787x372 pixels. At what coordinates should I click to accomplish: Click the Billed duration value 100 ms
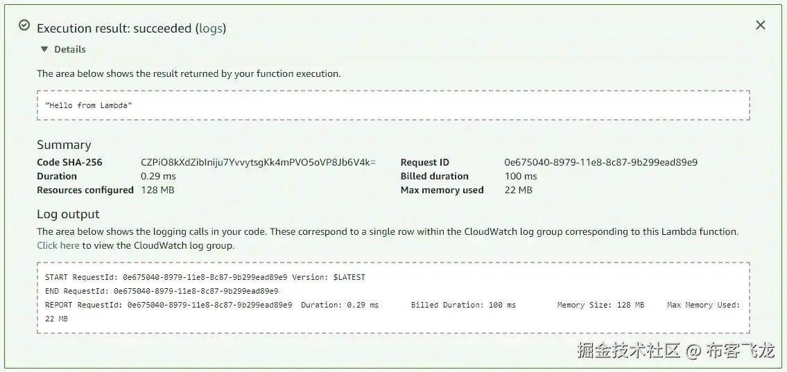(521, 176)
